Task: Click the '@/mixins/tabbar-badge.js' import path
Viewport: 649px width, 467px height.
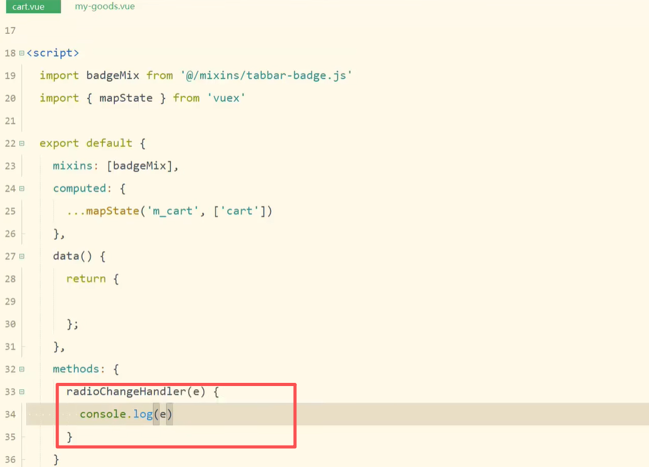Action: (x=266, y=75)
